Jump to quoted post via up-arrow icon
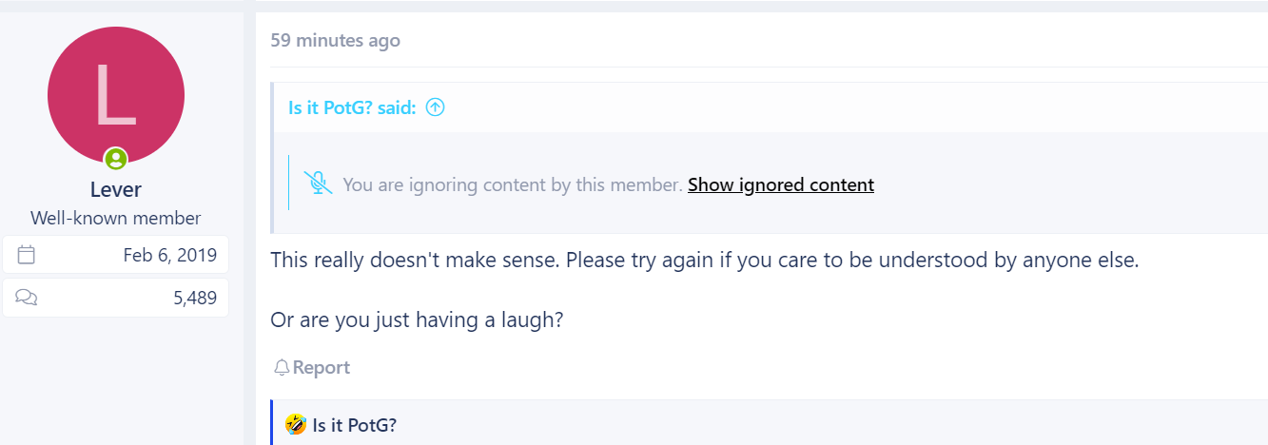Image resolution: width=1268 pixels, height=445 pixels. pos(436,107)
